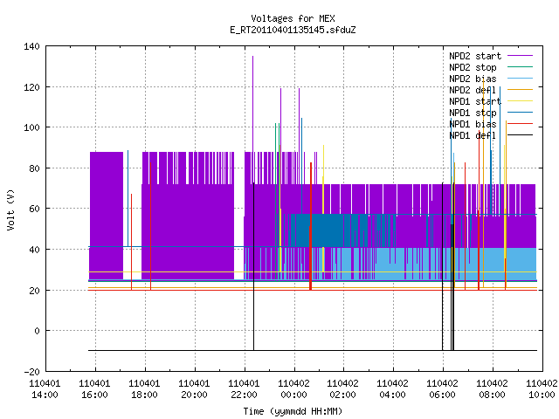Click the light blue NPD2 bias legend line
Screen dimensions: 559x419
(x=520, y=78)
